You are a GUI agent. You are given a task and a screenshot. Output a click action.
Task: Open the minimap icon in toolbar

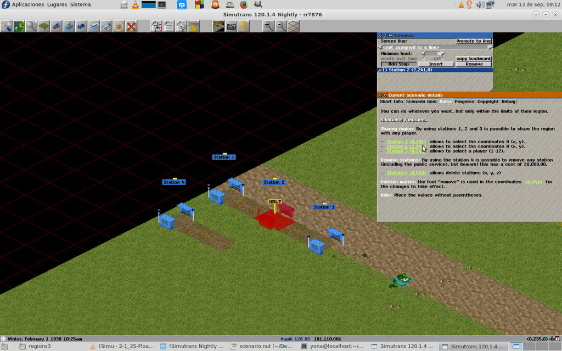click(x=19, y=26)
